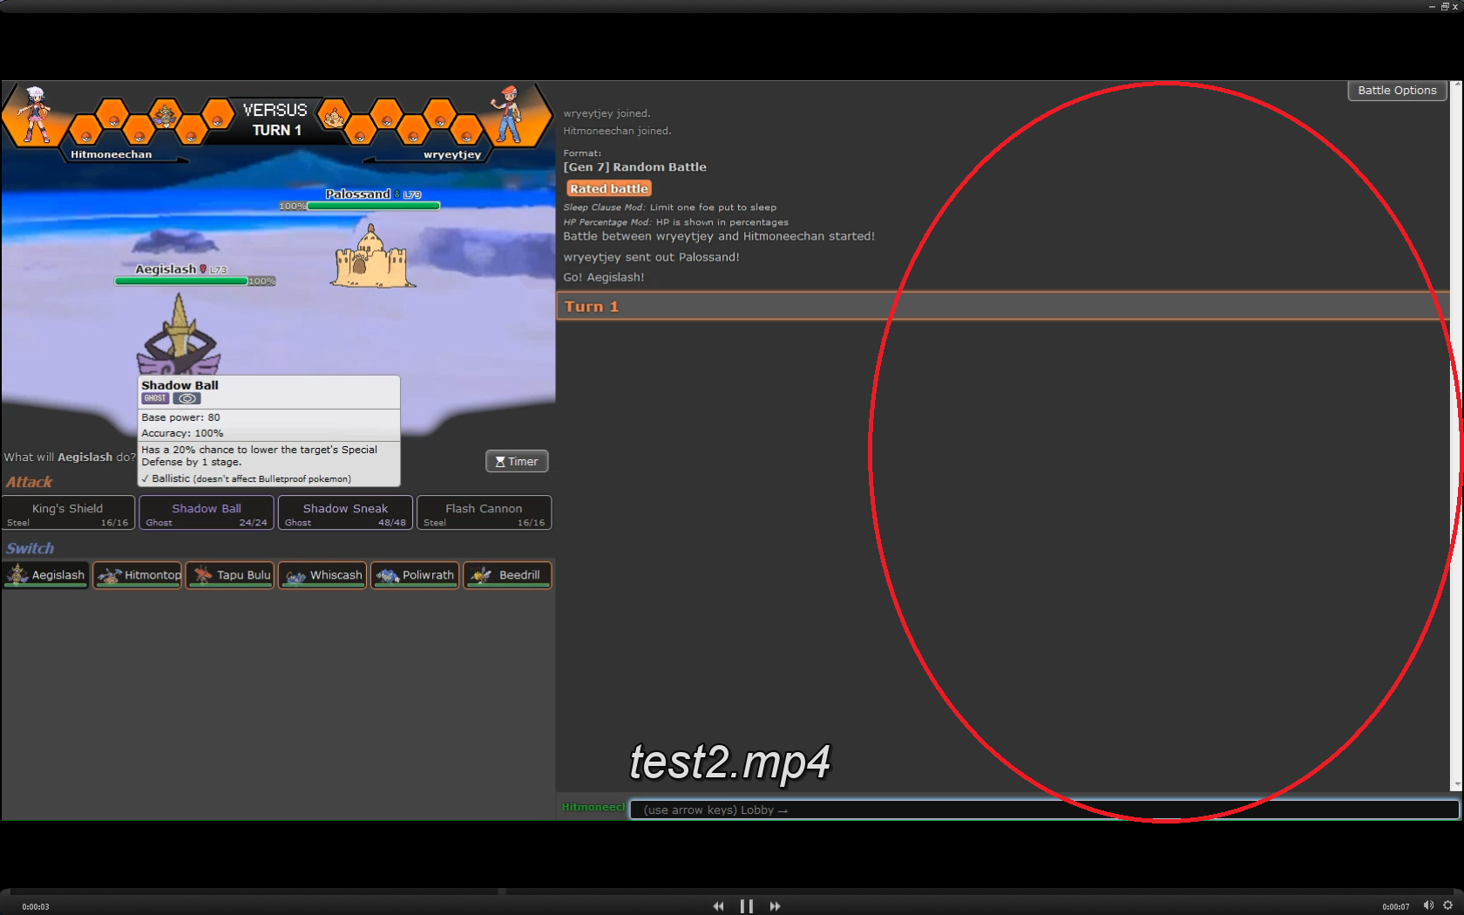
Task: Click the Turn 1 log header
Action: click(x=1002, y=307)
